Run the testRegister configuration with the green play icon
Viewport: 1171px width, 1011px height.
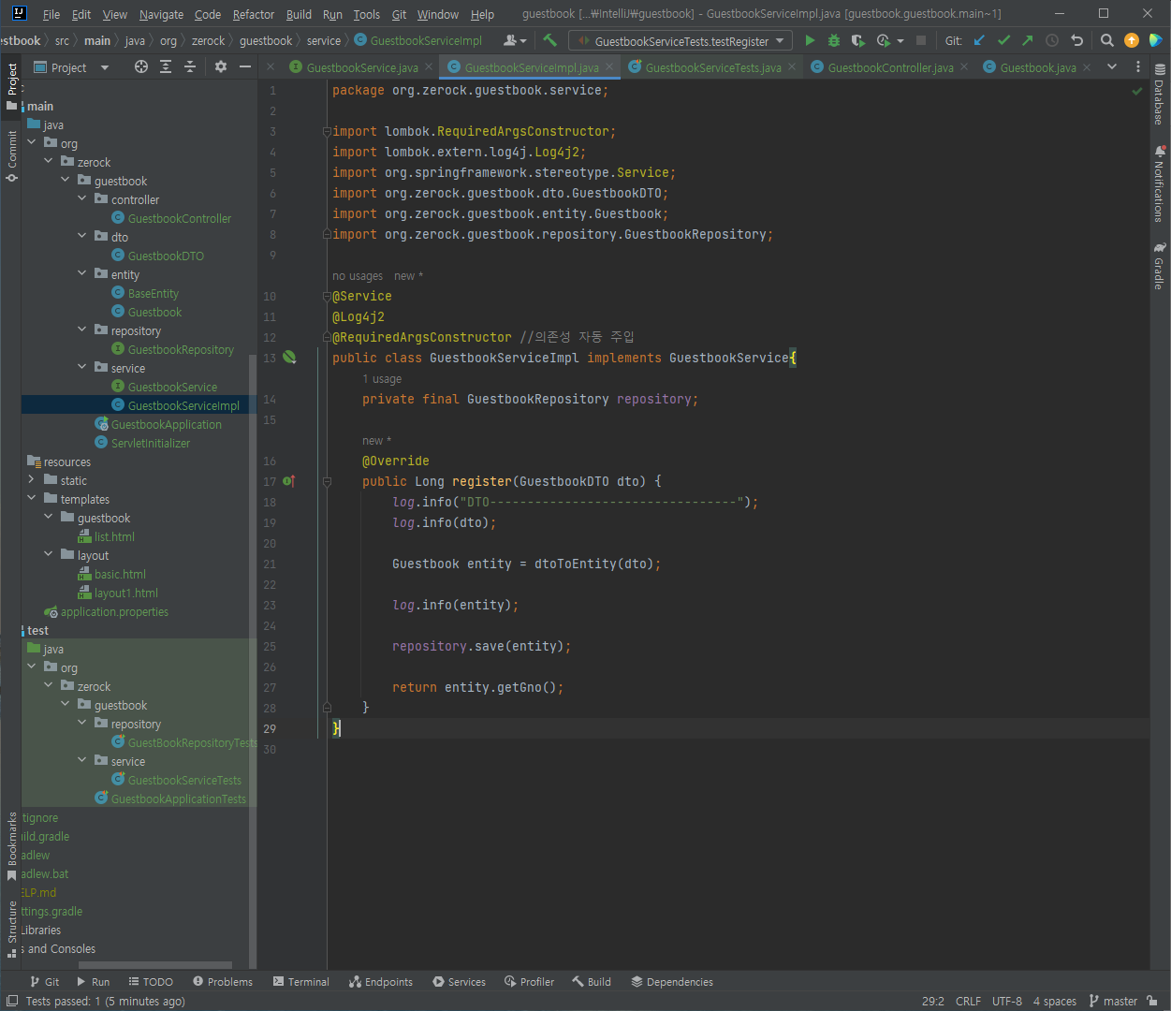pos(810,40)
